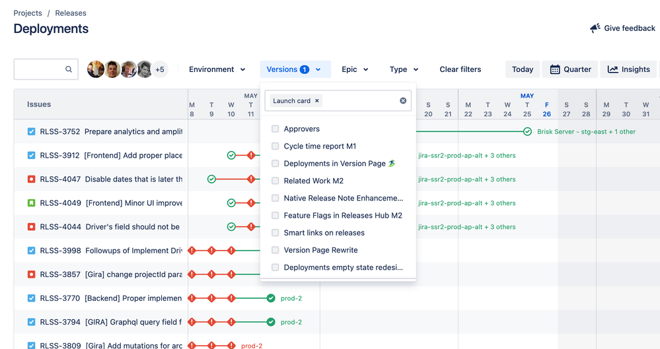Viewport: 660px width, 349px height.
Task: Select Friday 26 date header
Action: [x=547, y=110]
